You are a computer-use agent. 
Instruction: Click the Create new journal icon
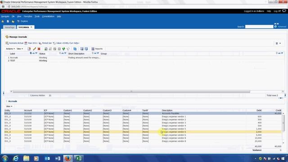(x=29, y=49)
